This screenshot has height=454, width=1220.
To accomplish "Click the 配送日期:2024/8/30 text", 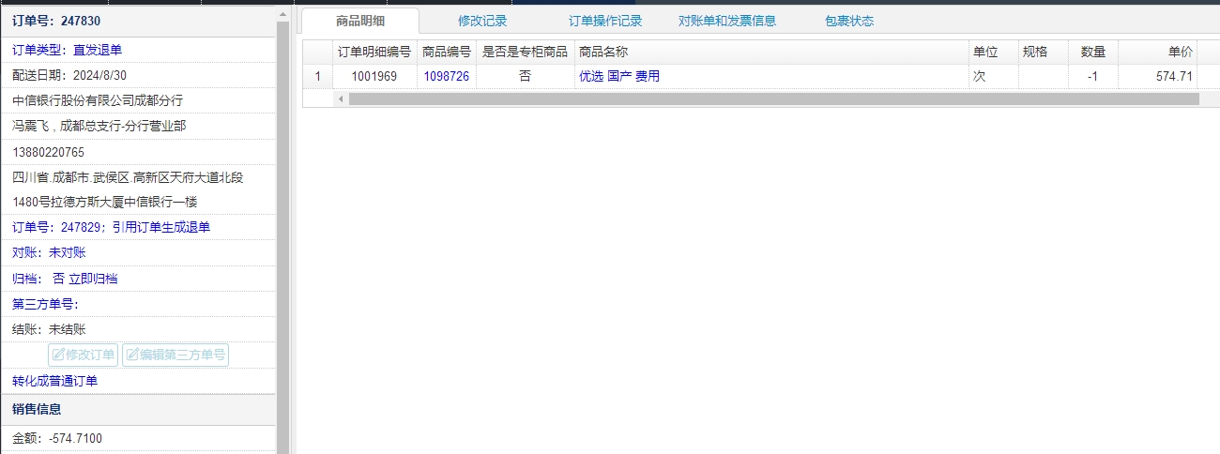I will click(69, 75).
